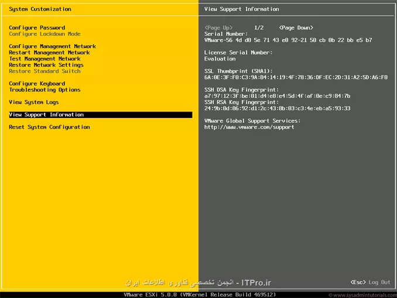
Task: Click the Evaluation license value
Action: point(220,59)
